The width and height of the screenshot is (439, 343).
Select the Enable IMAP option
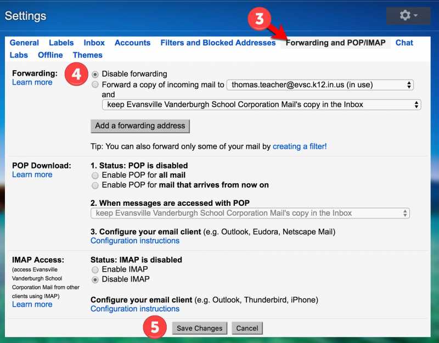(x=95, y=270)
